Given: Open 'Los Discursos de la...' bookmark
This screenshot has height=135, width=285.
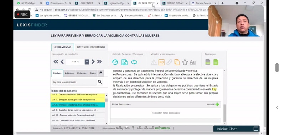Looking at the screenshot, I should tap(105, 15).
